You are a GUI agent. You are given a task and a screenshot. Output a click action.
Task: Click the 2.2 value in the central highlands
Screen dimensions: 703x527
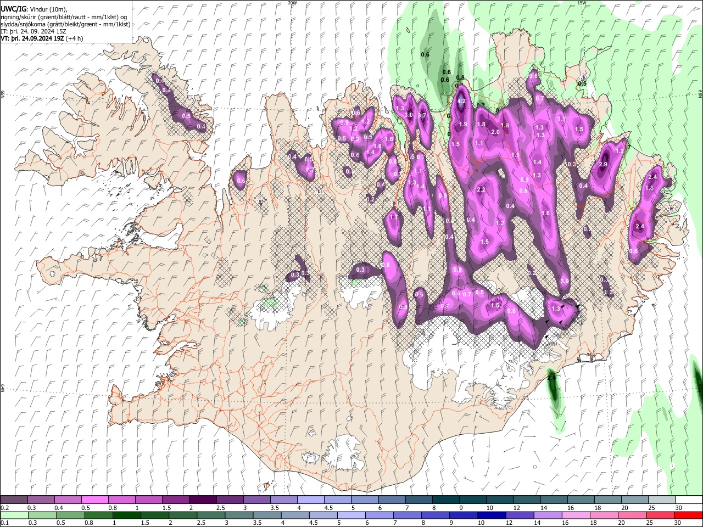point(481,189)
